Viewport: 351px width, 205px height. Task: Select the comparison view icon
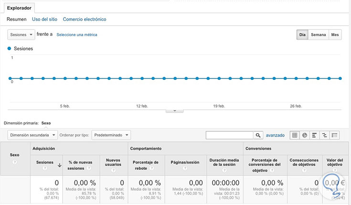pos(325,135)
